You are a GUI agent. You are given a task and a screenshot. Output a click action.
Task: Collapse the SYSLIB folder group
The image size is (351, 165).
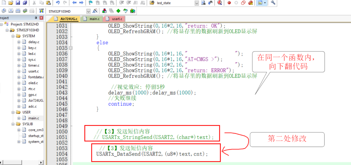point(13,124)
